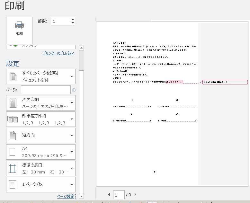Viewport: 250px width, 203px height.
Task: Click the 1 page per sheet icon
Action: click(13, 185)
